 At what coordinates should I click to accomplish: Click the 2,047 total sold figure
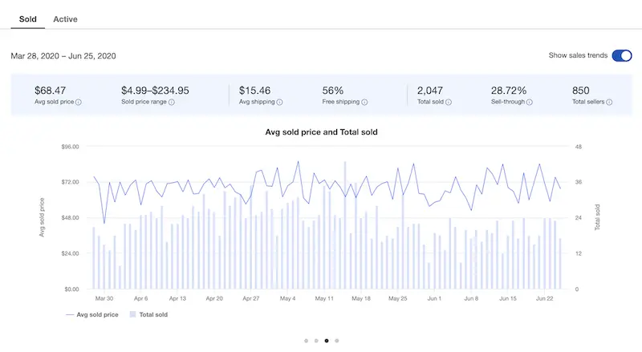pos(430,91)
